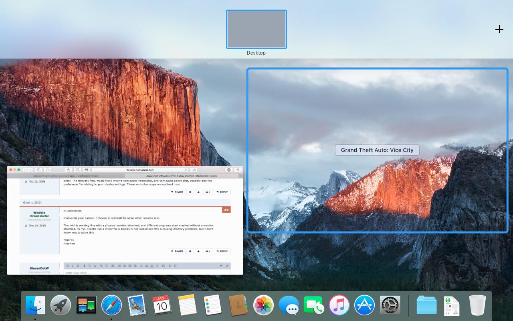Report Wobble's post with exclamation icon
Image resolution: width=513 pixels, height=321 pixels.
pyautogui.click(x=190, y=251)
